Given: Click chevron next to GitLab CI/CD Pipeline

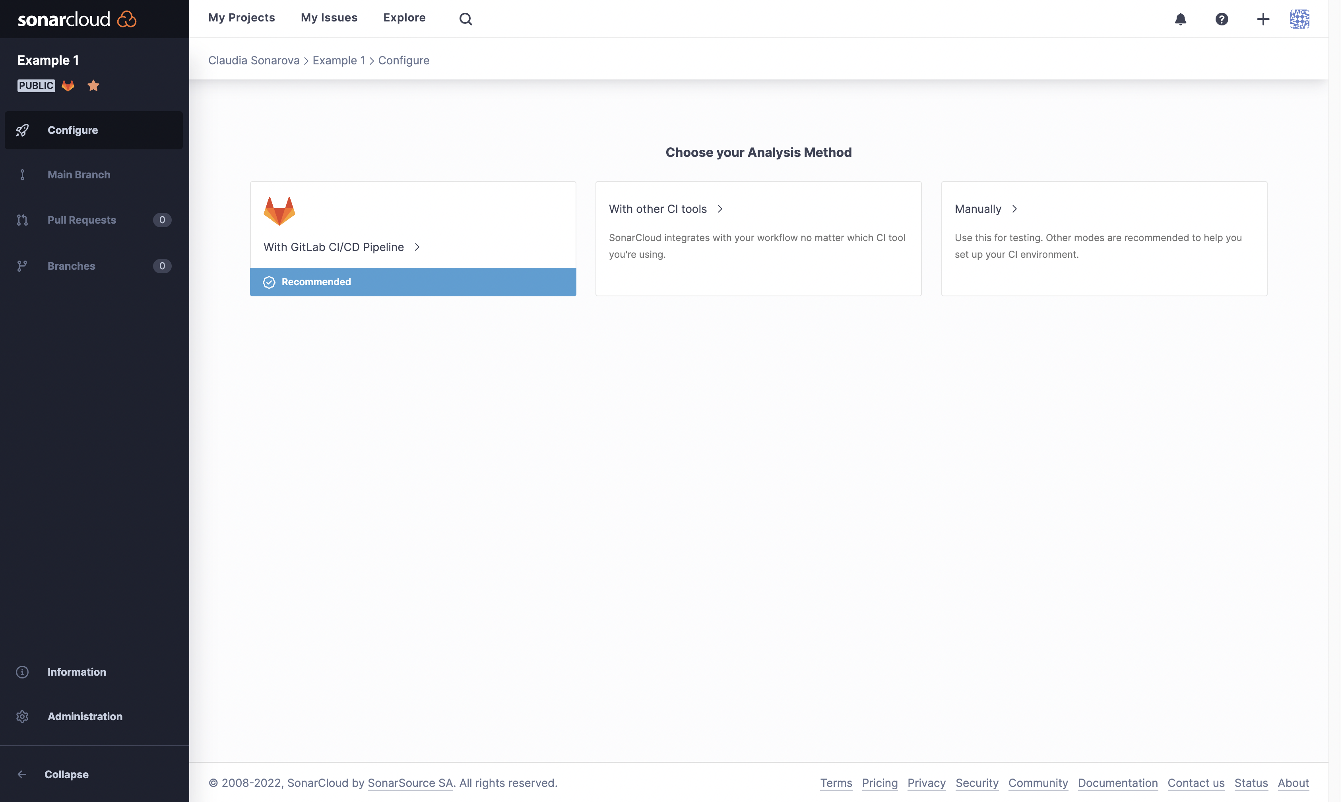Looking at the screenshot, I should tap(417, 247).
